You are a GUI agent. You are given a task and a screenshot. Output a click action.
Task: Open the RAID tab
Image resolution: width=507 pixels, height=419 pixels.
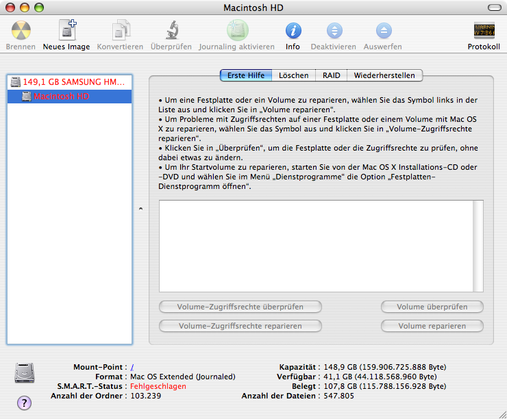[x=332, y=75]
